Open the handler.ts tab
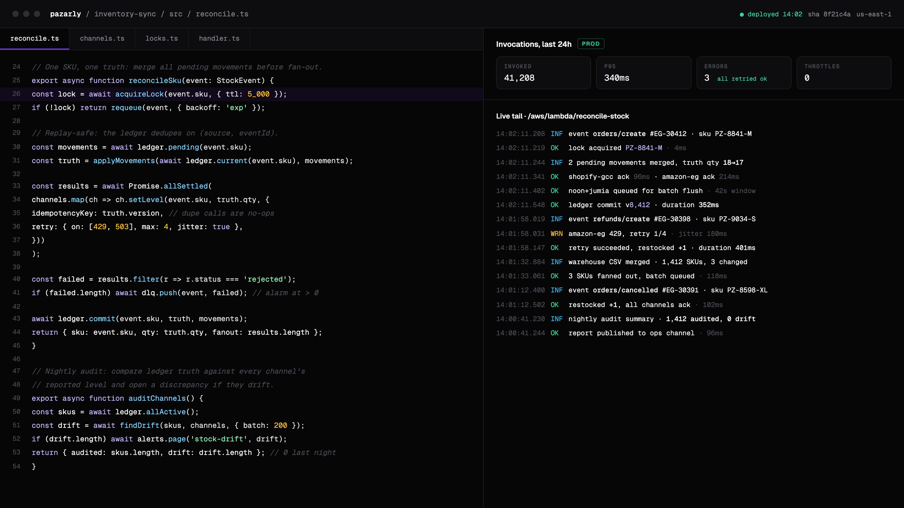This screenshot has width=904, height=508. point(219,39)
